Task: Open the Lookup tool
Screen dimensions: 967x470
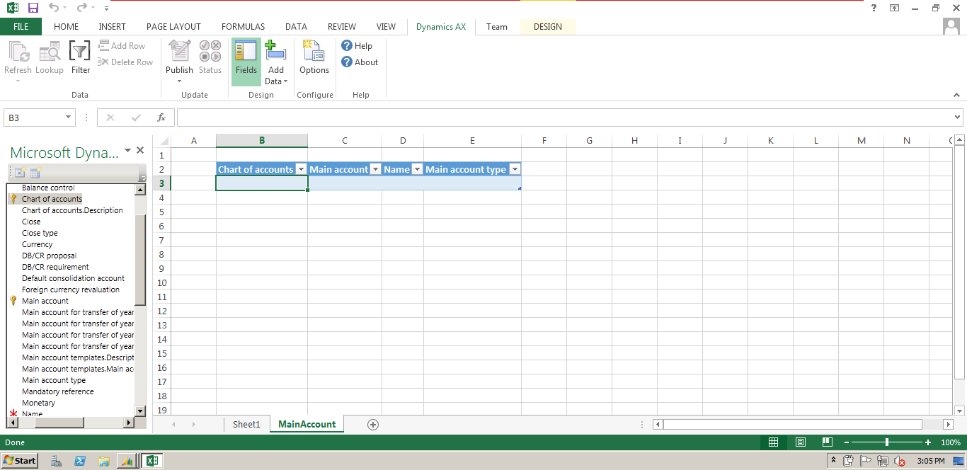Action: tap(50, 58)
